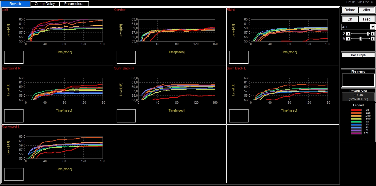Viewport: 376px width, 186px height.
Task: Toggle the After view button
Action: [x=367, y=10]
